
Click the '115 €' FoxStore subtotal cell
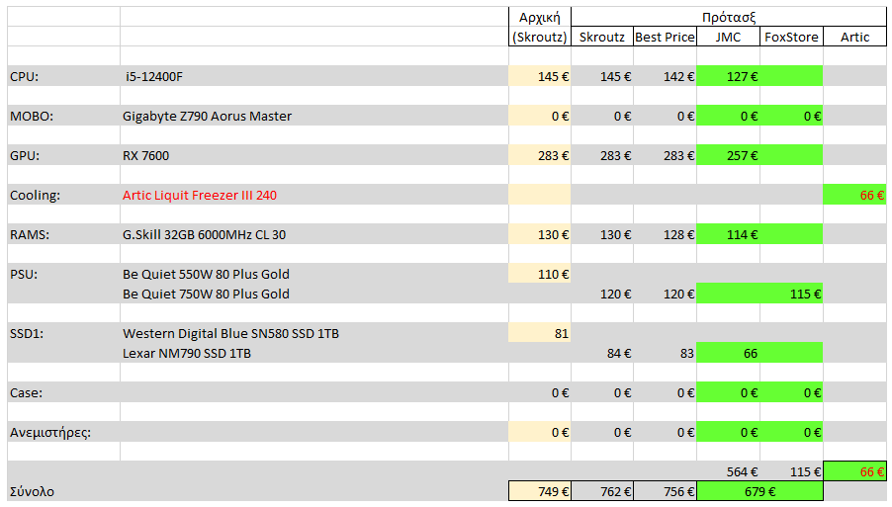tap(791, 471)
